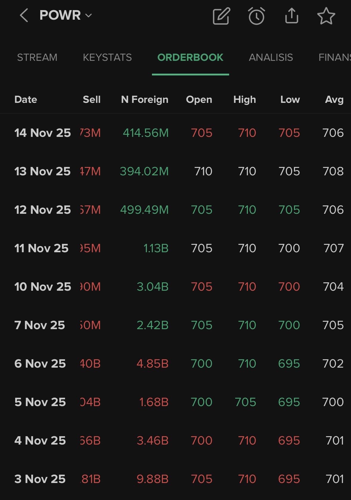The width and height of the screenshot is (351, 500).
Task: Tap the share icon
Action: point(291,16)
